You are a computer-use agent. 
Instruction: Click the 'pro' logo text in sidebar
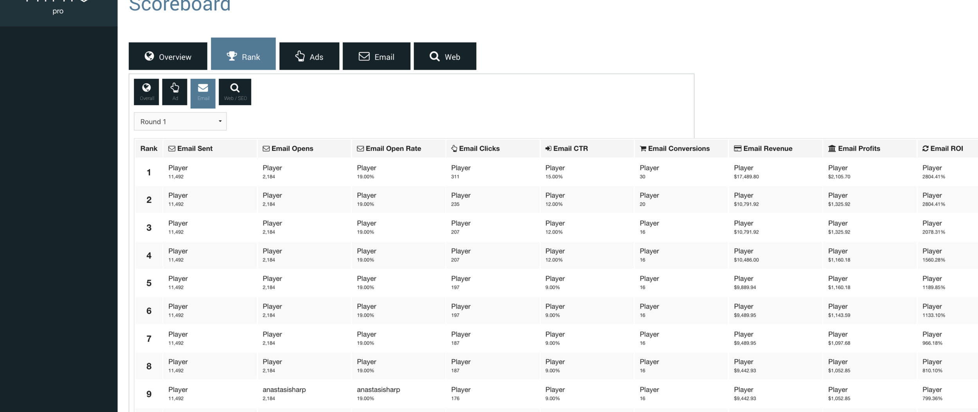(x=58, y=11)
